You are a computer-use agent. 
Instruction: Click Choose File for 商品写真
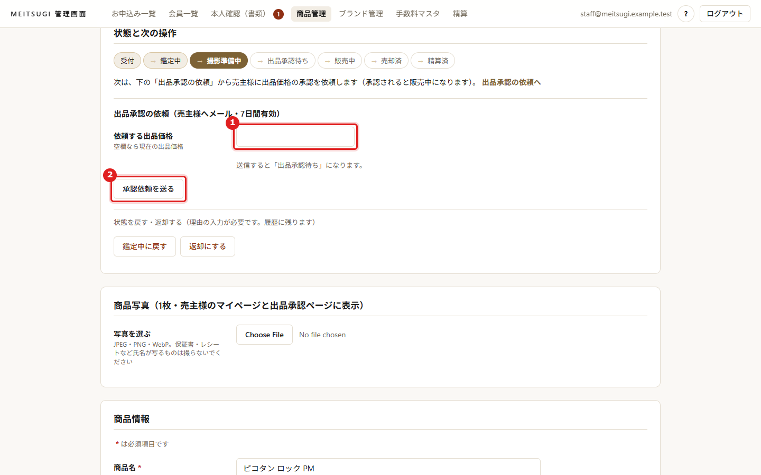pyautogui.click(x=264, y=335)
